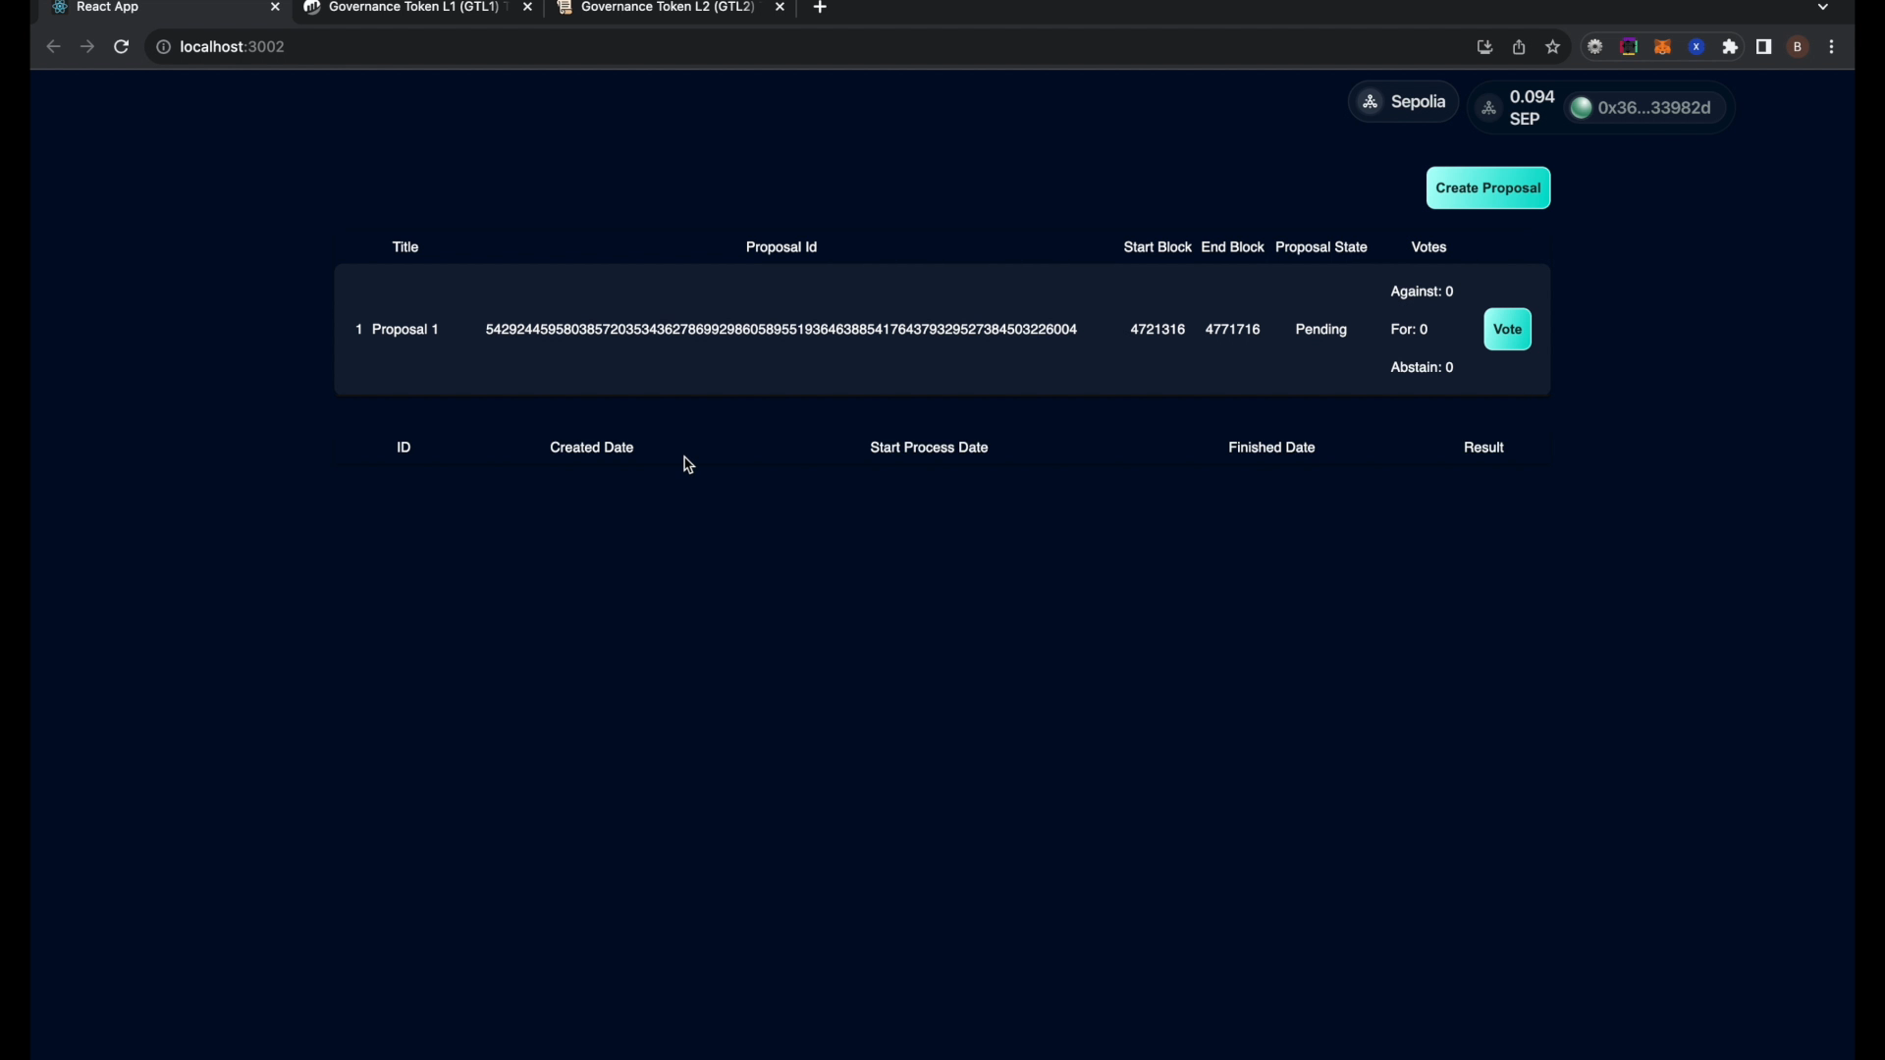The height and width of the screenshot is (1060, 1885).
Task: Click the Pending proposal state
Action: [1320, 330]
